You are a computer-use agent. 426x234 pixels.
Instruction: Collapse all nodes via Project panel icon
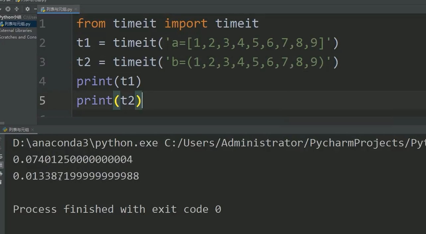pyautogui.click(x=16, y=9)
